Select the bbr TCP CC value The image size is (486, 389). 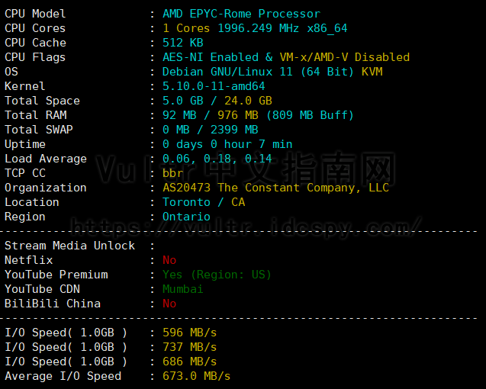(x=172, y=173)
